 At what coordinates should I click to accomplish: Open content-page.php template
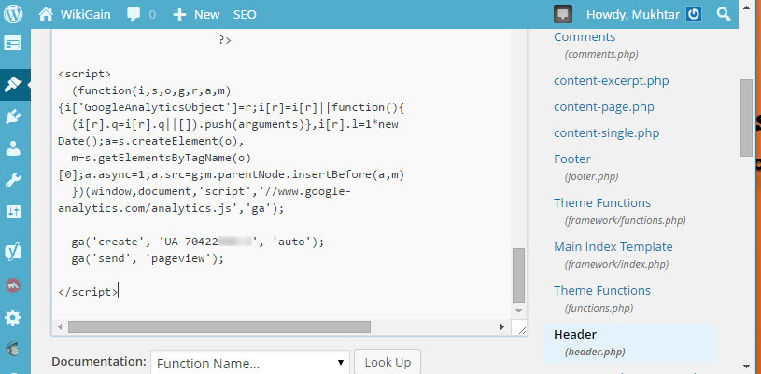click(x=604, y=106)
